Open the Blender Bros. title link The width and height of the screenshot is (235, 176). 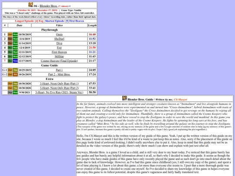48,6
